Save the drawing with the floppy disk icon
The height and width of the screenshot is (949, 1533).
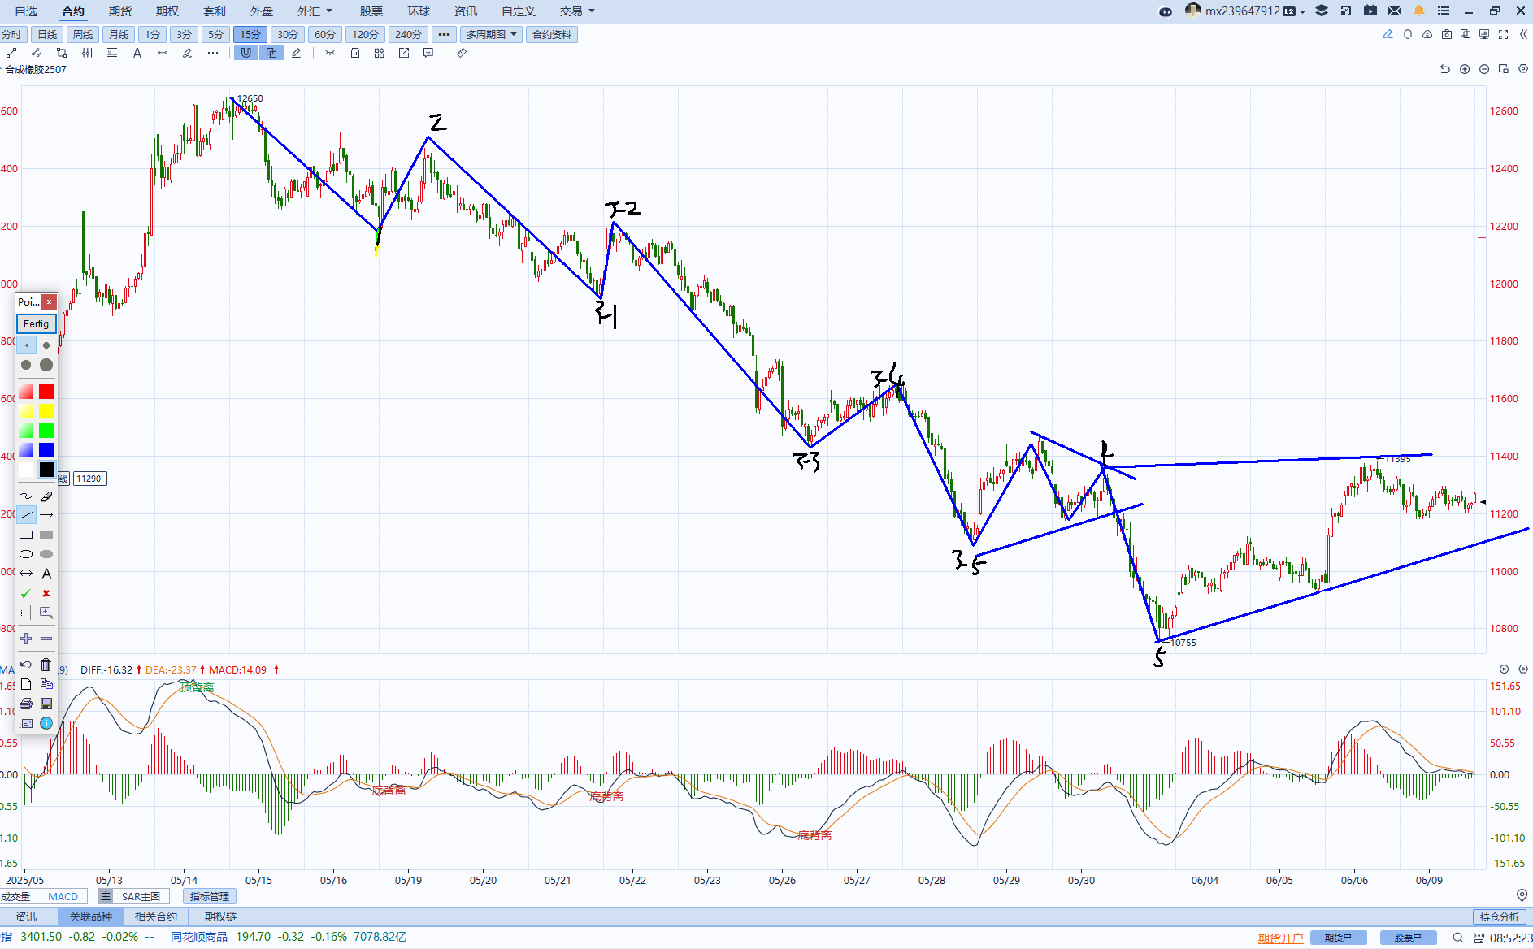point(46,704)
